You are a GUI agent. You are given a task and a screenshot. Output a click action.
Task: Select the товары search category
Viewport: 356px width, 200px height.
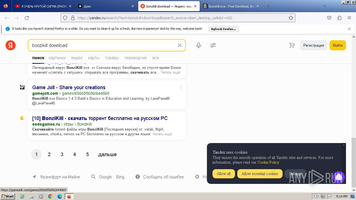(x=112, y=58)
